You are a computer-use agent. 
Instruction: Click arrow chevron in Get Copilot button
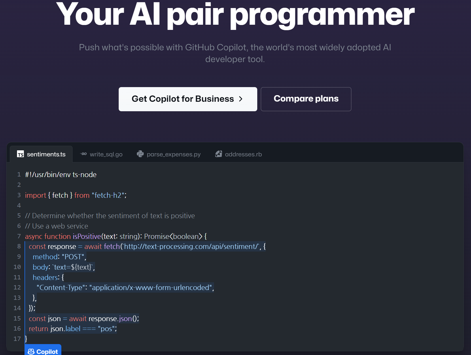tap(241, 99)
